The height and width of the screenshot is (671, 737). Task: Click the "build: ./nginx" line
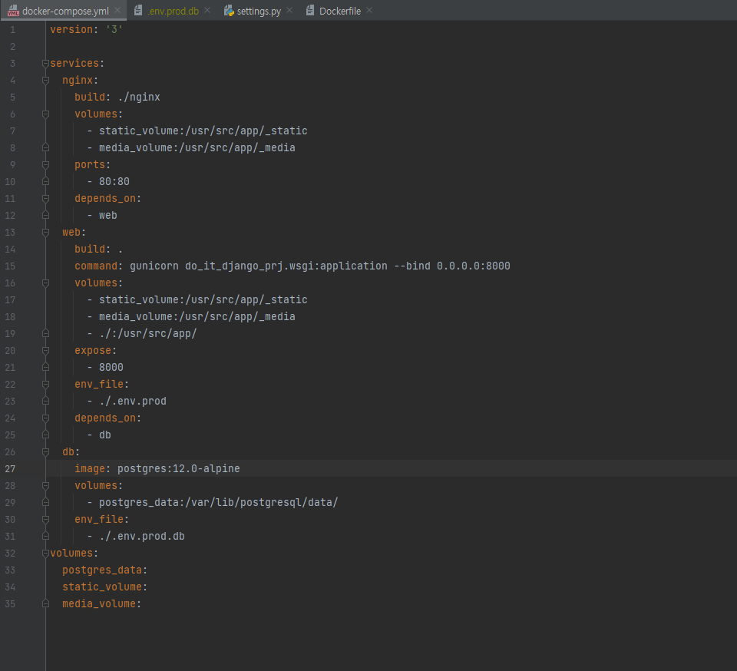[x=117, y=98]
